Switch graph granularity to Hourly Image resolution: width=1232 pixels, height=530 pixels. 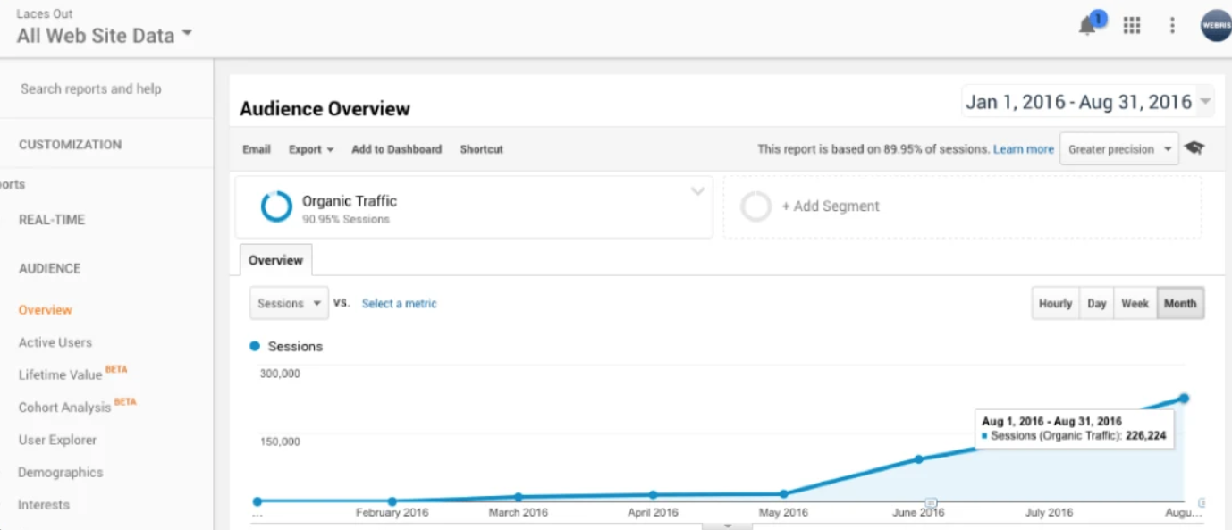[1055, 304]
